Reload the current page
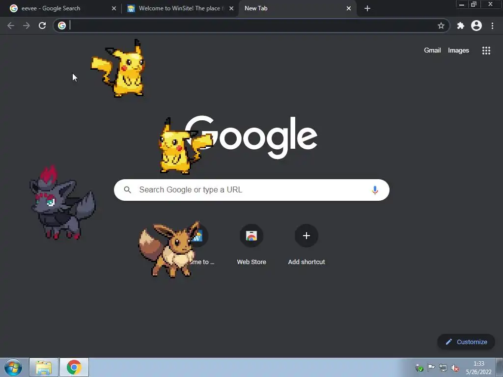 42,26
